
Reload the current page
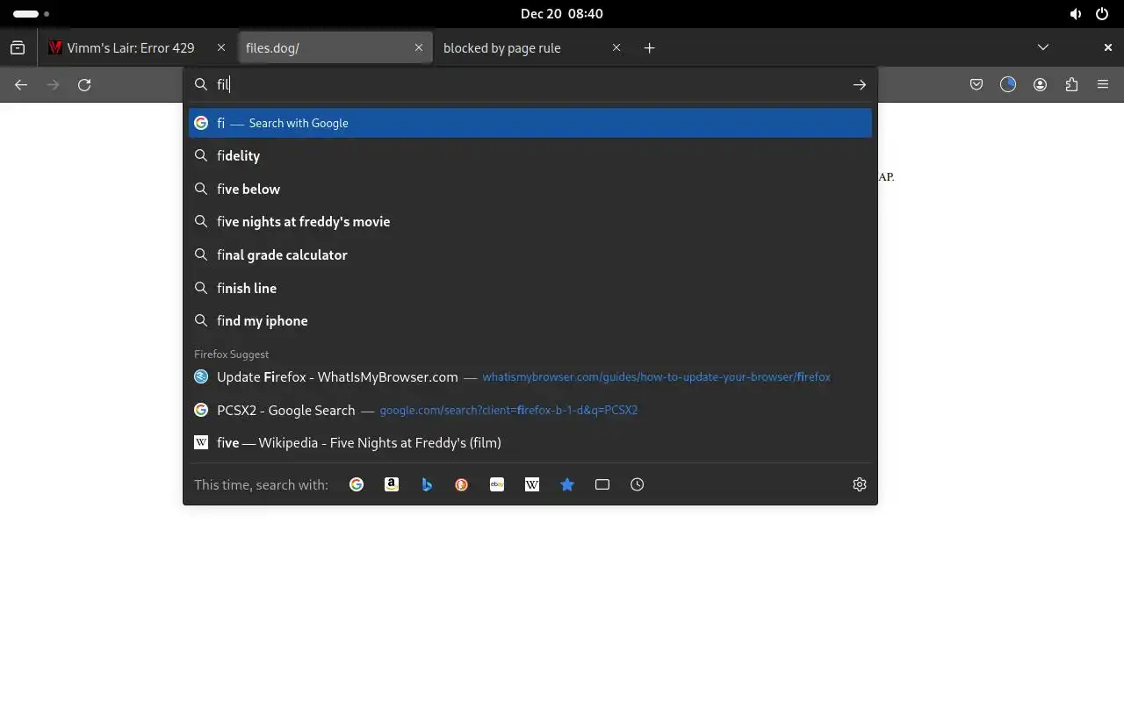coord(84,85)
